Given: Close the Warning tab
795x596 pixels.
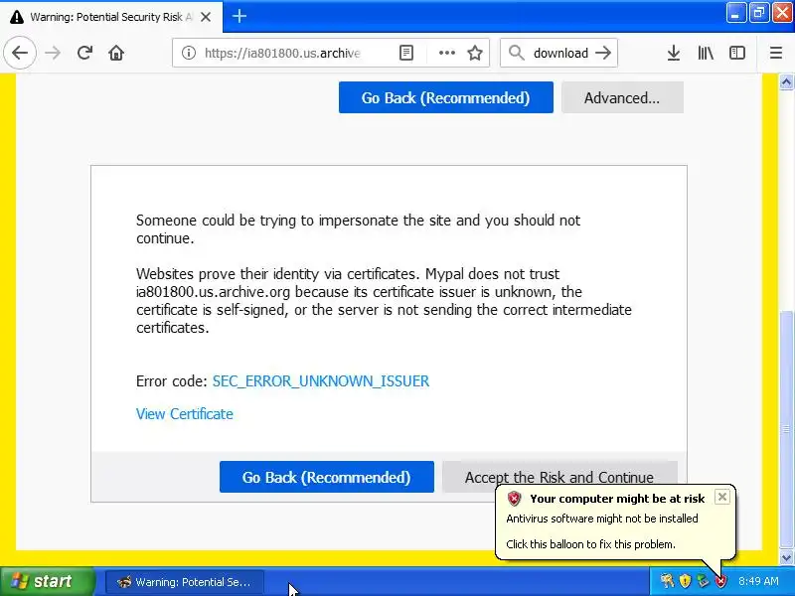Looking at the screenshot, I should pos(206,17).
